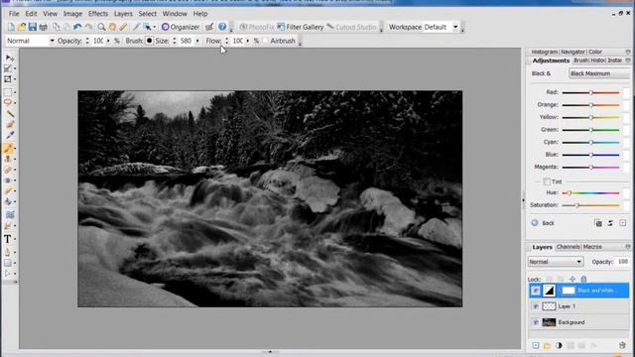Select the color pickup eyedropper tool
This screenshot has width=635, height=357.
(10, 135)
